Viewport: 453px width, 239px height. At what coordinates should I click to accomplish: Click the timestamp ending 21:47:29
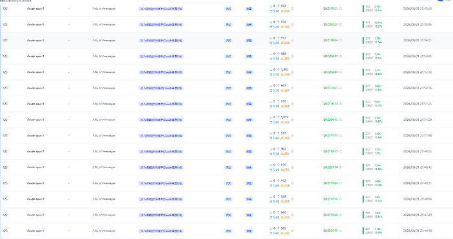[418, 215]
